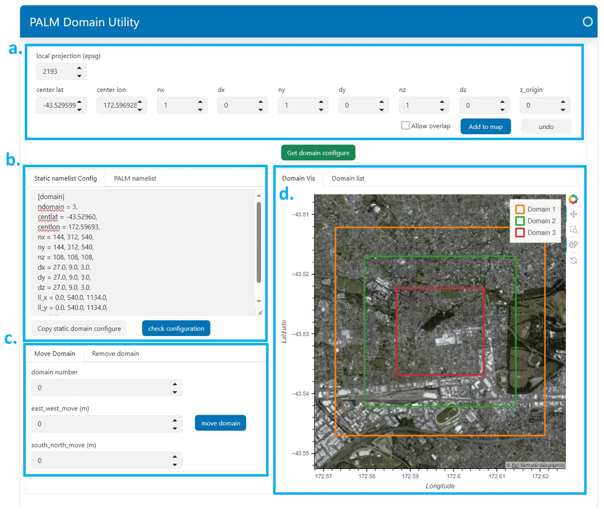604x512 pixels.
Task: Select the Pan tool on map
Action: click(x=573, y=214)
